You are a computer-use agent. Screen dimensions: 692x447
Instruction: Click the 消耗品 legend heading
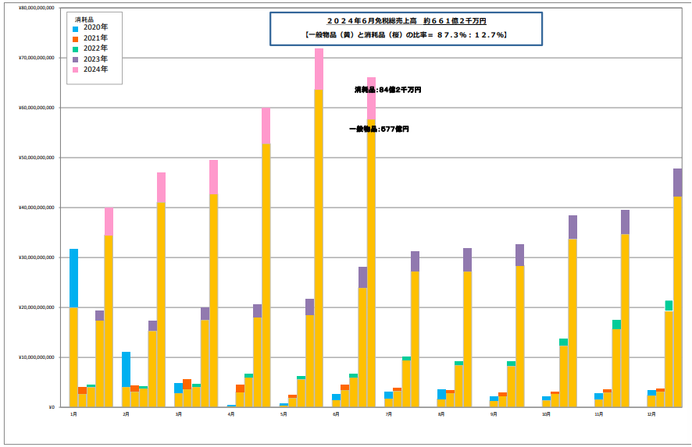[85, 18]
